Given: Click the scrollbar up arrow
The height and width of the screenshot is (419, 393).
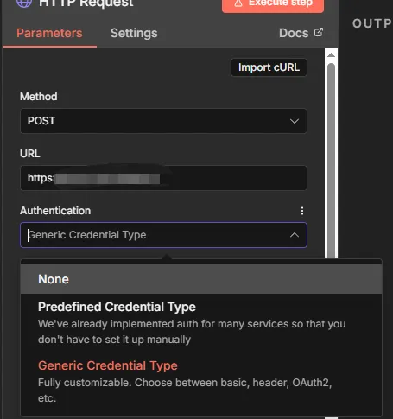Looking at the screenshot, I should click(x=331, y=55).
